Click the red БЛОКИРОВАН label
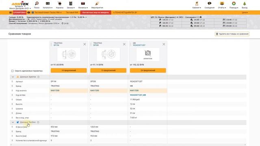The height and width of the screenshot is (146, 260). [19, 13]
